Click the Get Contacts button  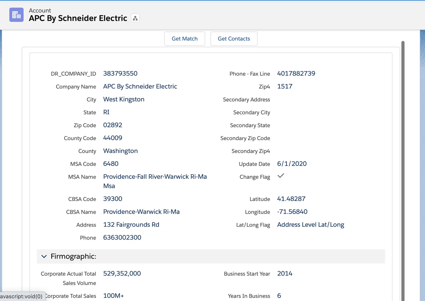click(234, 39)
